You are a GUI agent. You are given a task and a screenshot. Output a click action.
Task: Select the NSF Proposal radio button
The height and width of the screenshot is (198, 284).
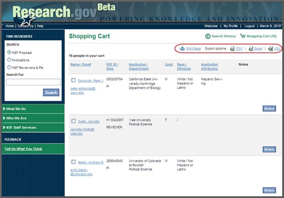tap(9, 52)
